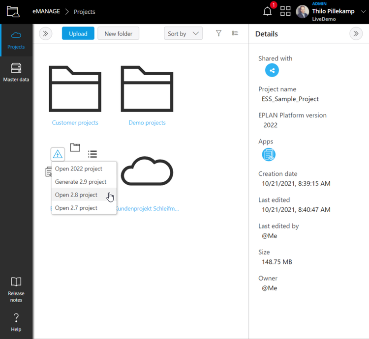Click the eVIEW app icon under Apps
Screen dimensions: 369x339
[x=269, y=154]
